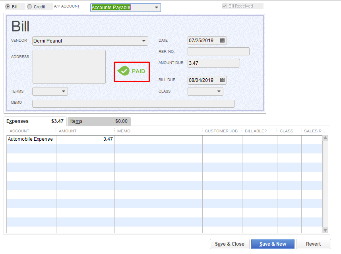Click the Address text box
This screenshot has height=254, width=341.
pyautogui.click(x=69, y=67)
